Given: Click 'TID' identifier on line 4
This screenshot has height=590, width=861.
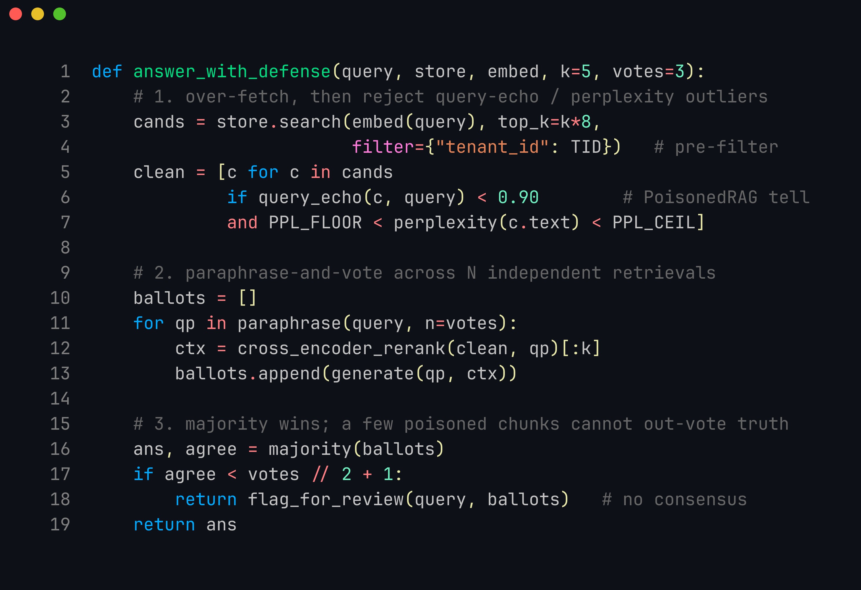Looking at the screenshot, I should (x=586, y=147).
